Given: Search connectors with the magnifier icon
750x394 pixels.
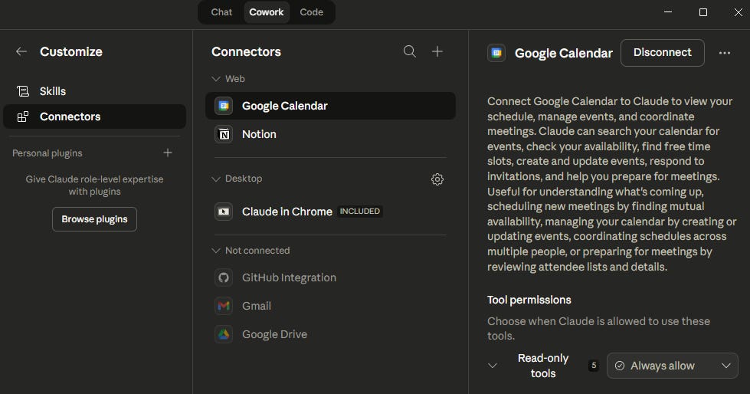Looking at the screenshot, I should [409, 51].
